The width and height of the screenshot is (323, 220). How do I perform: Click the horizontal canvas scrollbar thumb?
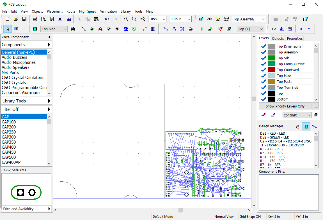tap(181, 210)
